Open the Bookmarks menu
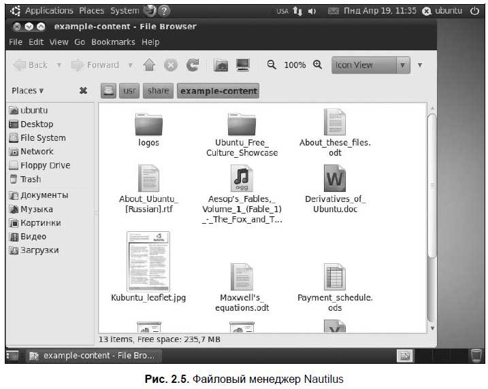The image size is (488, 389). 113,42
